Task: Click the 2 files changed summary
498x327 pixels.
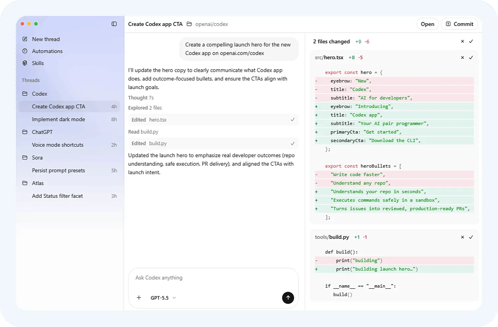Action: coord(331,42)
